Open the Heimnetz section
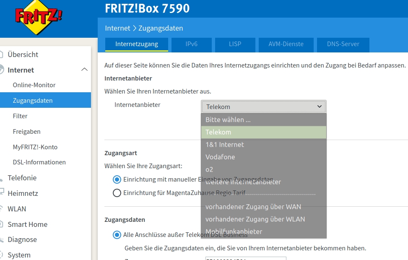 [23, 193]
